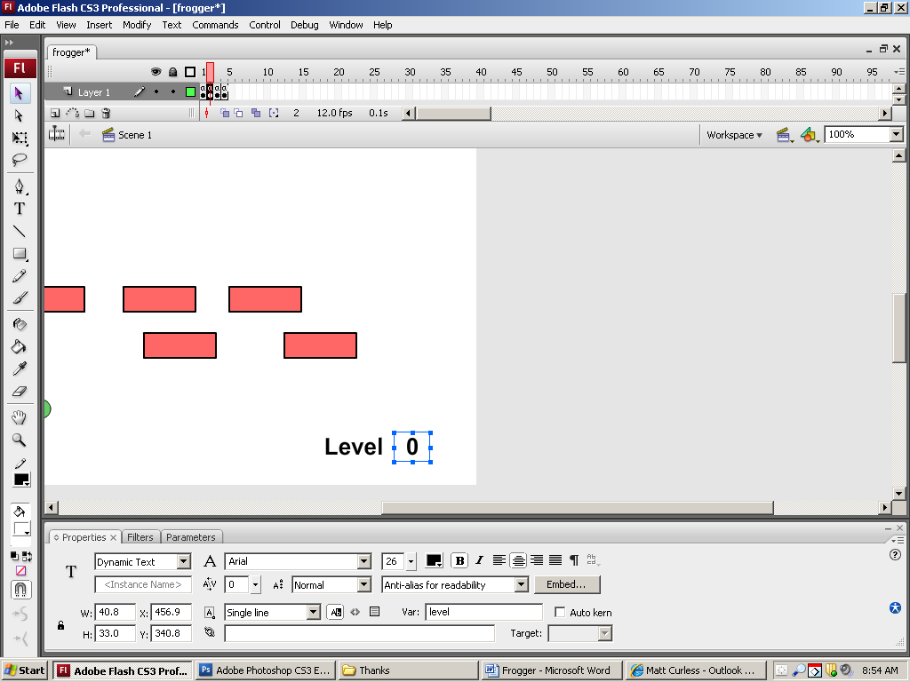Toggle bold text formatting
910x682 pixels.
[x=459, y=560]
